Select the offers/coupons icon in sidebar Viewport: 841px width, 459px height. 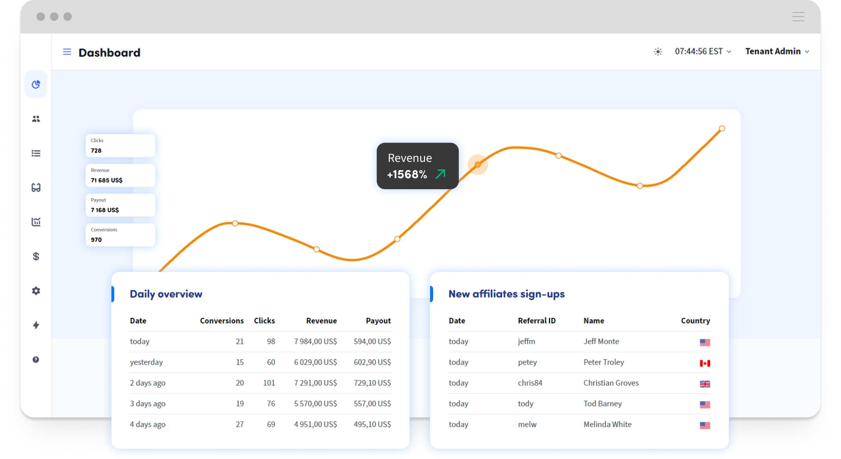pyautogui.click(x=36, y=187)
